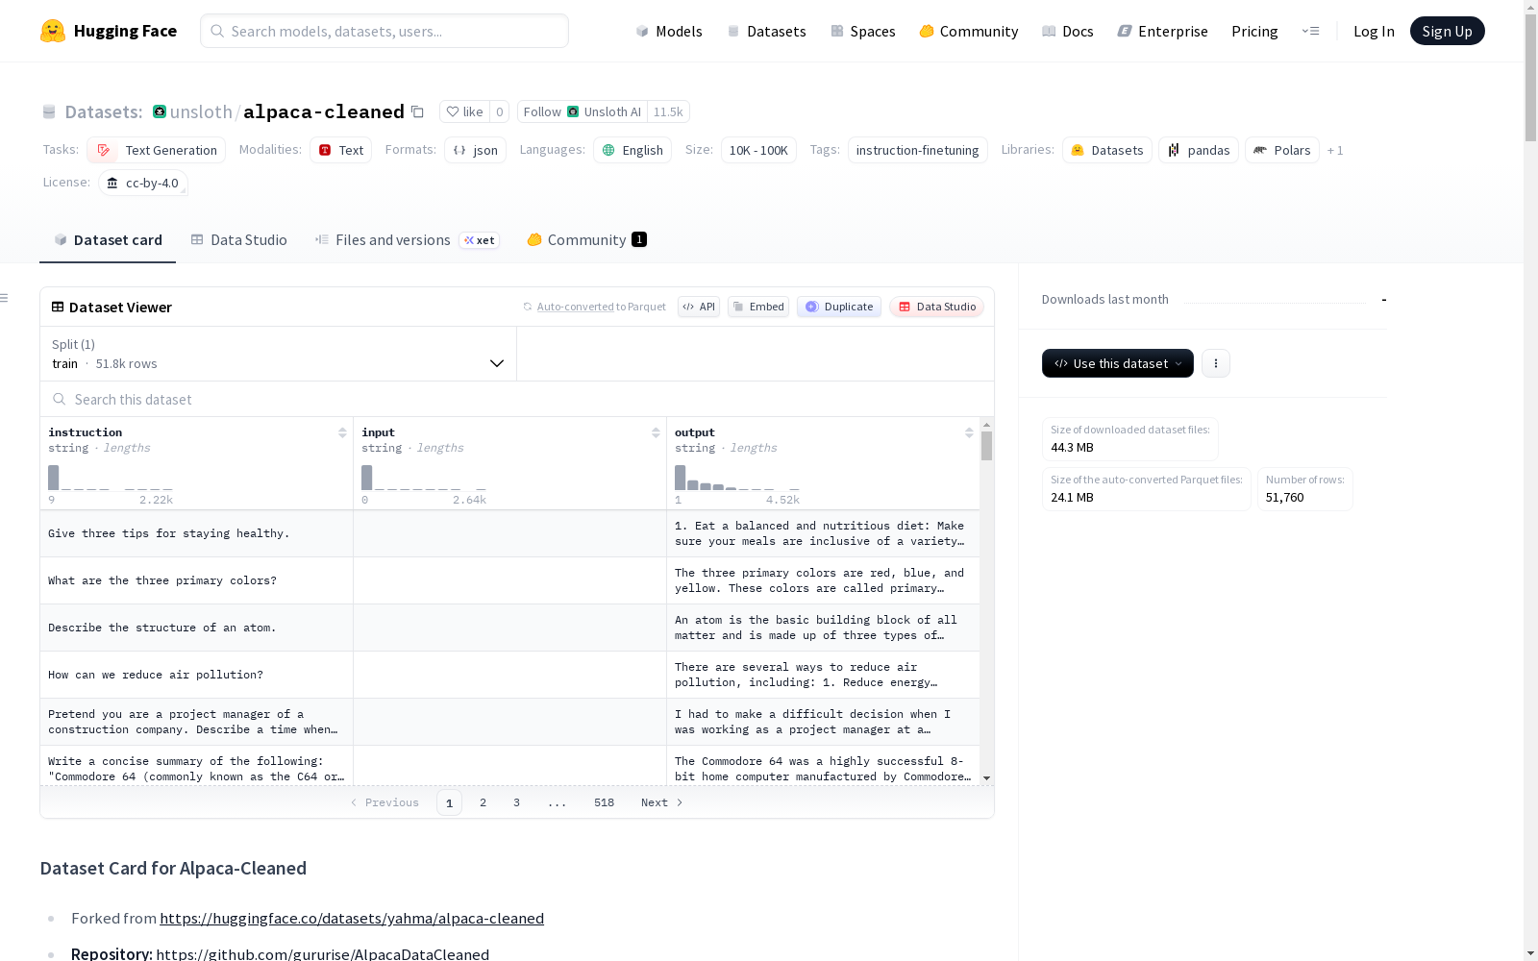The width and height of the screenshot is (1538, 961).
Task: Click the cc-by-4.0 license tag
Action: [143, 183]
